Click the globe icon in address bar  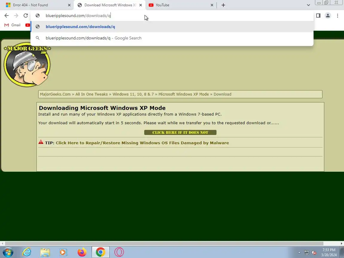tap(38, 16)
